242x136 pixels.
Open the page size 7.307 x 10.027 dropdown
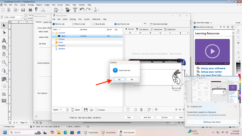(x=22, y=17)
